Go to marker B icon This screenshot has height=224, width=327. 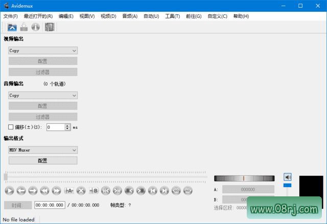point(117,191)
